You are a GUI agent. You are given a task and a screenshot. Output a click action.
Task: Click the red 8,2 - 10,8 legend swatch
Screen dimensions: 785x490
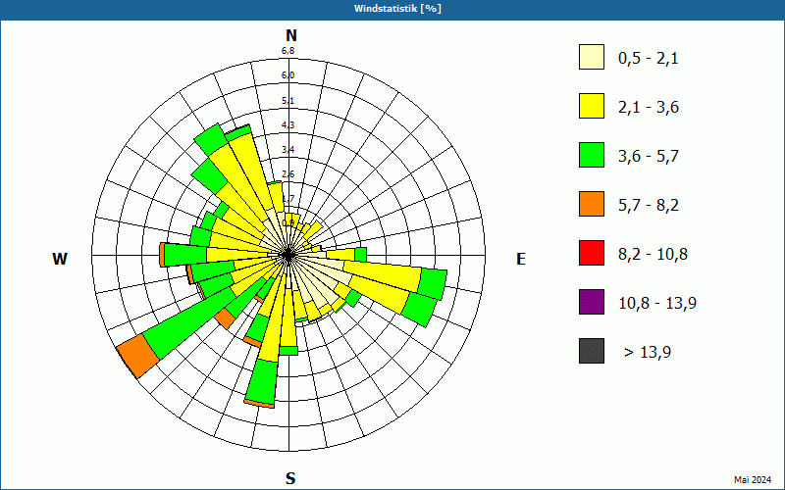tap(592, 253)
